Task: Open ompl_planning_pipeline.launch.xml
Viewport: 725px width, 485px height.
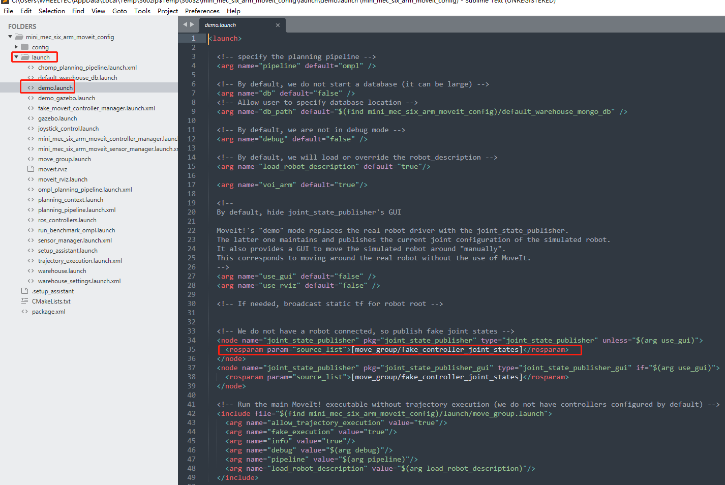Action: 85,190
